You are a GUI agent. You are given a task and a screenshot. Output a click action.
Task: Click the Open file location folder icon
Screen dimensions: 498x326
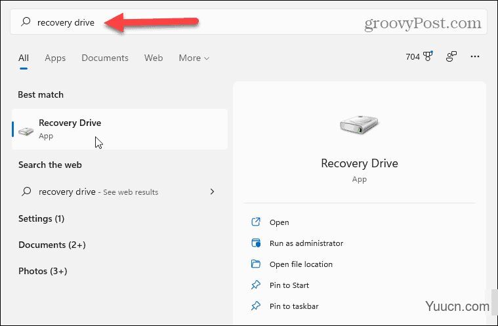pyautogui.click(x=256, y=264)
